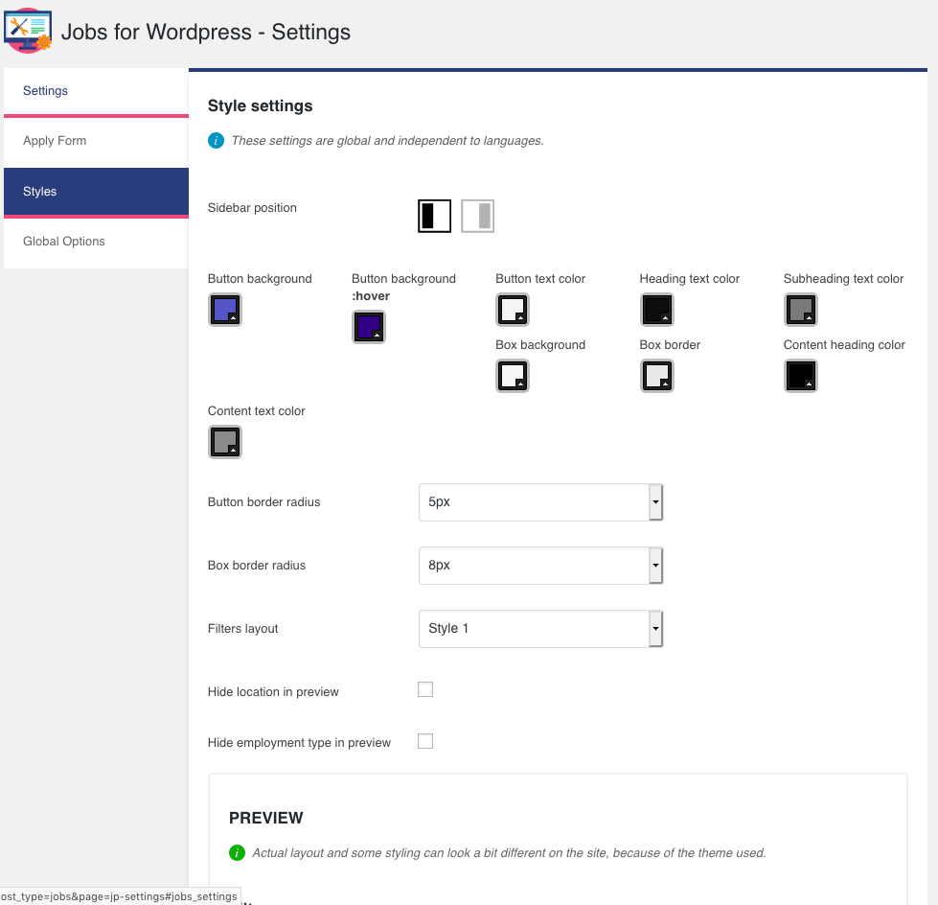
Task: Click 'These settings are global' notice text
Action: (388, 141)
